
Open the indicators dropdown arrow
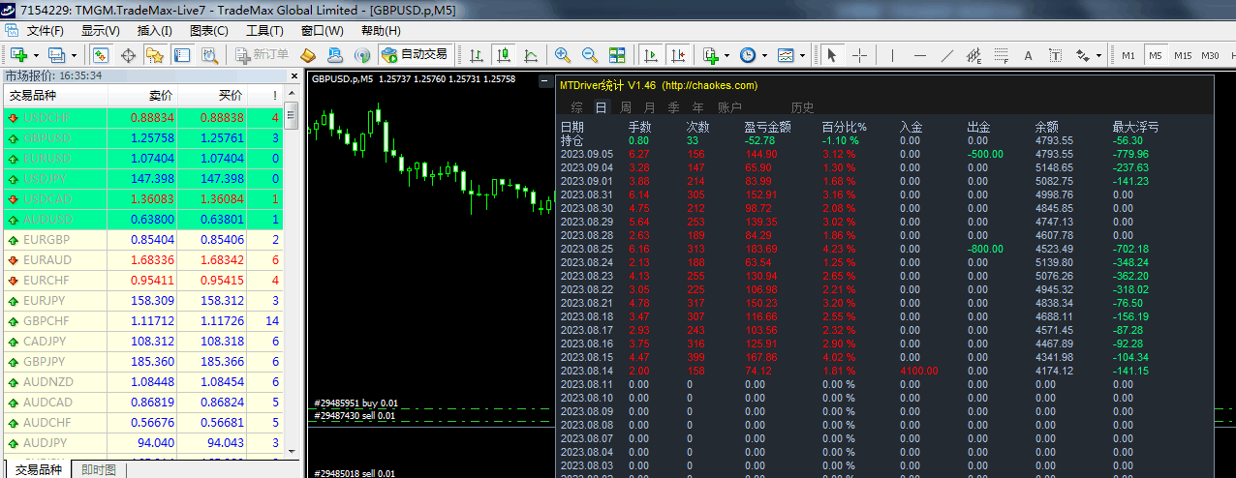pos(726,55)
